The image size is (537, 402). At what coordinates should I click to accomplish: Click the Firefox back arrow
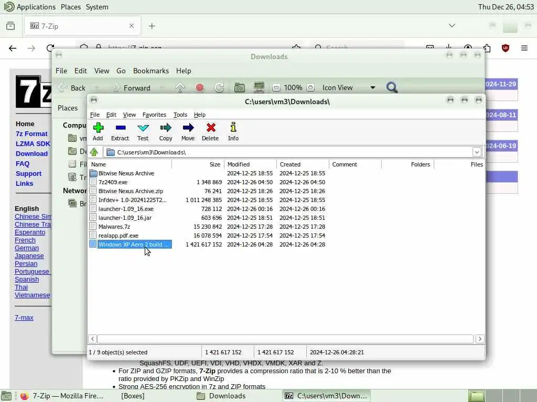[13, 48]
